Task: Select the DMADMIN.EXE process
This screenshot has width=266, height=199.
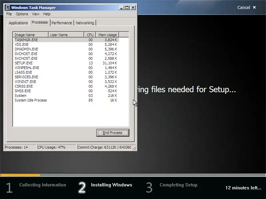Action: (66, 49)
